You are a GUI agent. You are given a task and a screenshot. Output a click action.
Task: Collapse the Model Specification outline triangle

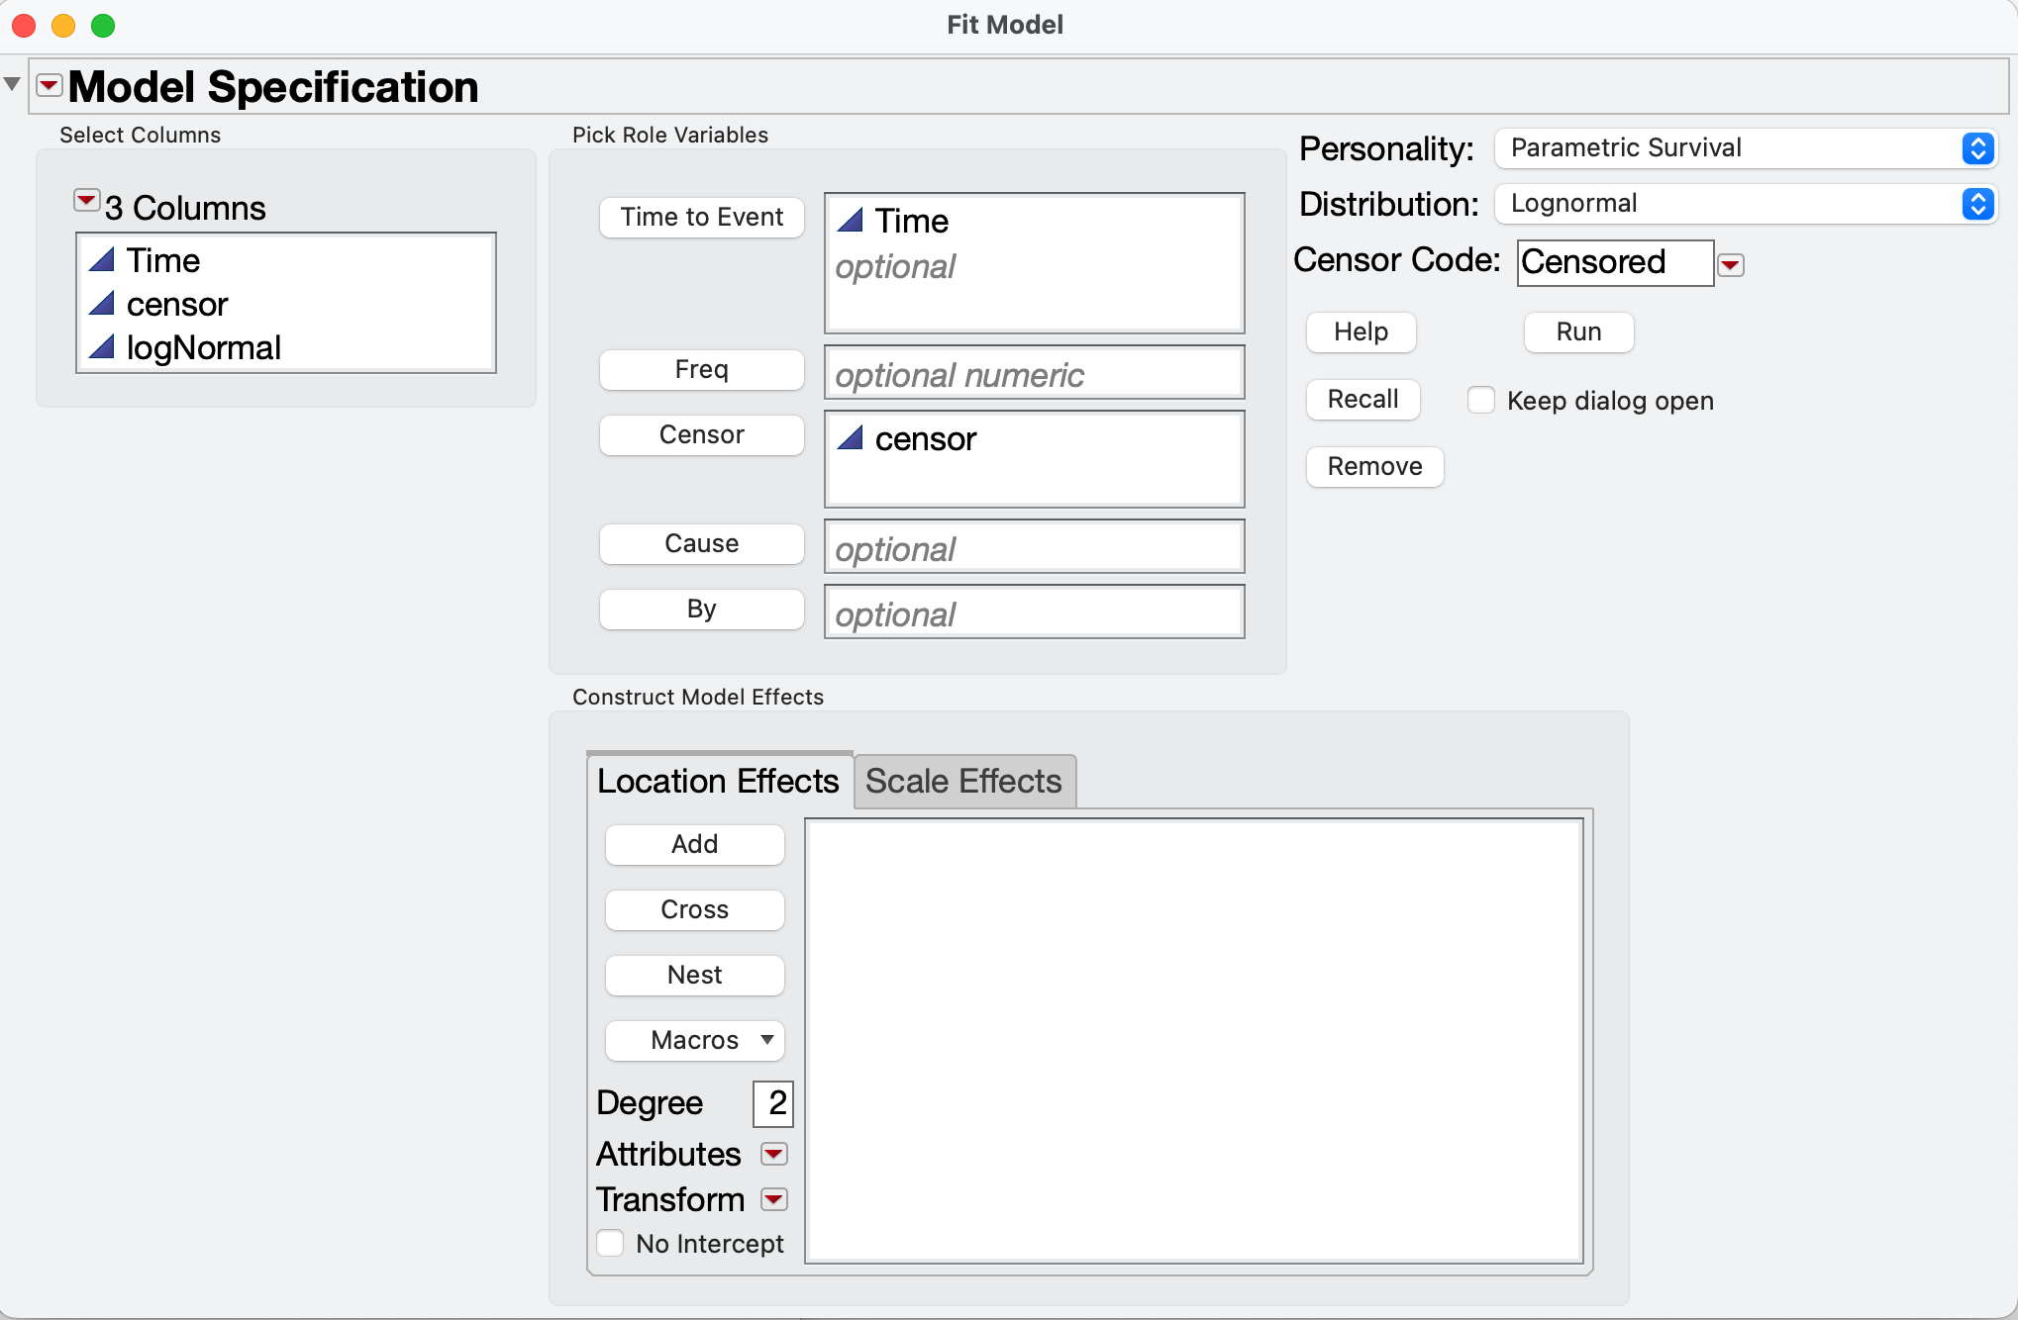[13, 85]
